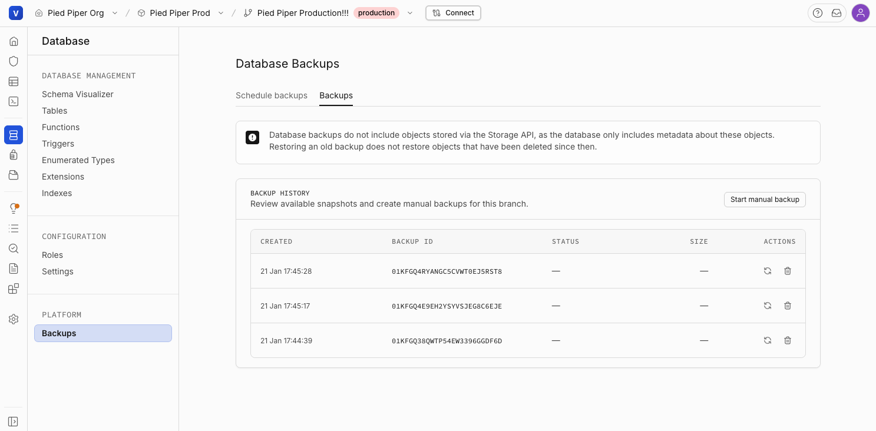
Task: Collapse the sidebar using bottom-left toggle
Action: pyautogui.click(x=14, y=422)
